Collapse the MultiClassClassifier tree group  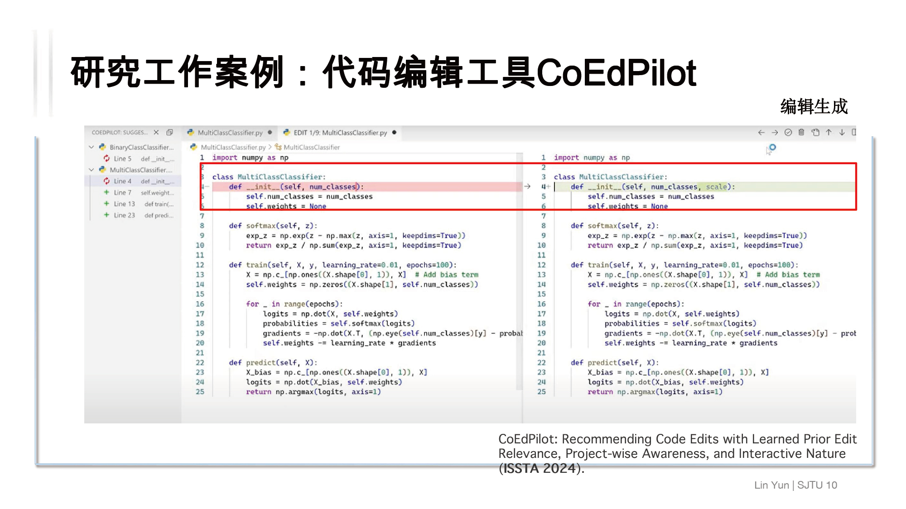91,170
